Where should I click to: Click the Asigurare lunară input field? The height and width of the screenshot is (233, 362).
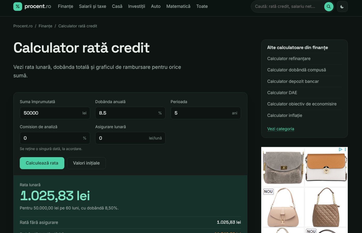click(x=130, y=138)
